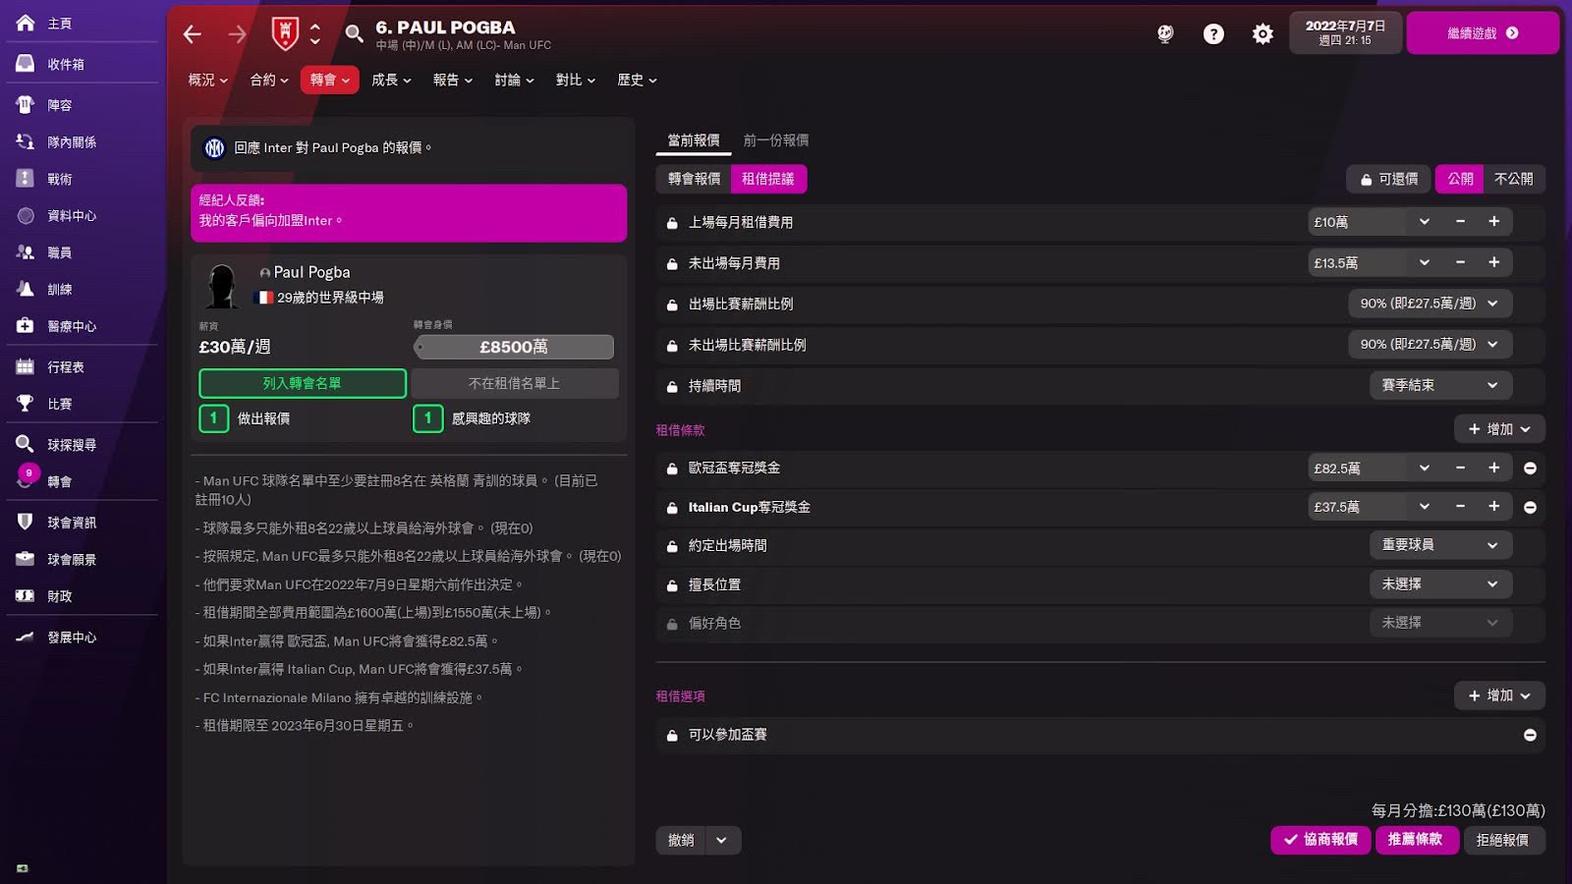Toggle lock on 未出場每月費用
Viewport: 1572px width, 884px height.
coord(672,264)
